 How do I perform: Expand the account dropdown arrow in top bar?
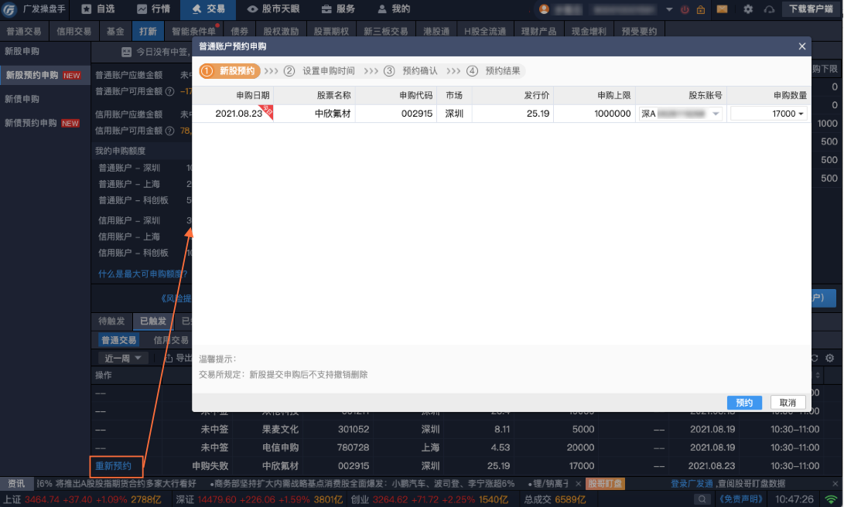pos(669,10)
